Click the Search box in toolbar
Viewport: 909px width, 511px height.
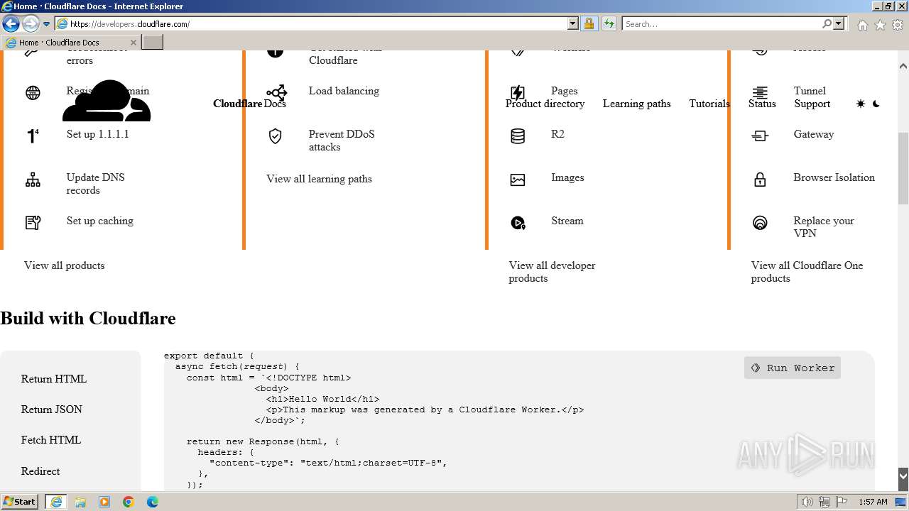pos(722,24)
